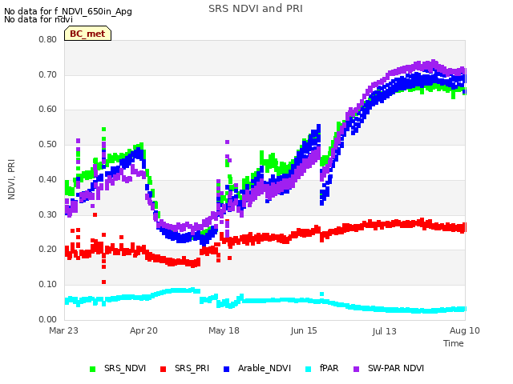Click the 'No data for f_NDVI_650in_Apg' message
The height and width of the screenshot is (384, 513).
pos(68,11)
